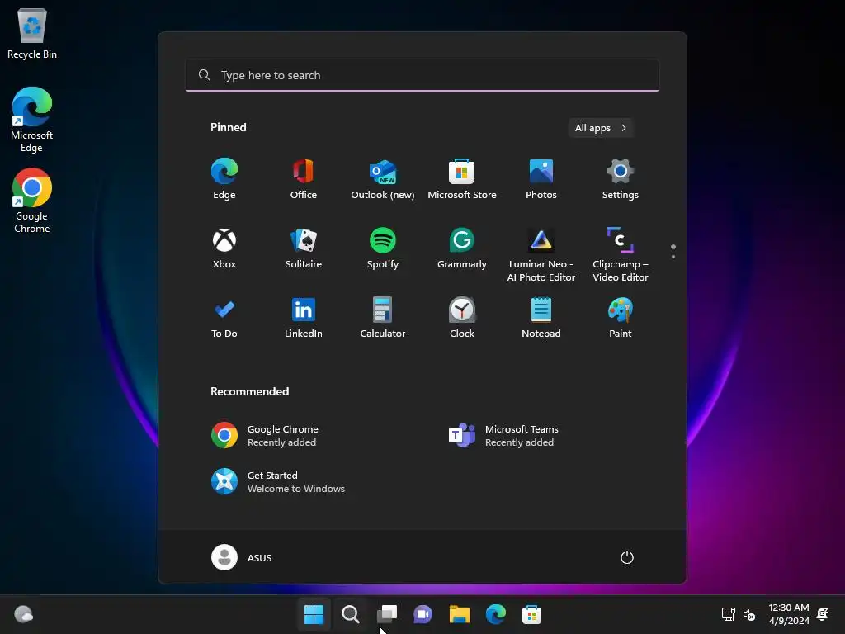Open the muted volume tray icon
Viewport: 845px width, 634px height.
point(749,614)
